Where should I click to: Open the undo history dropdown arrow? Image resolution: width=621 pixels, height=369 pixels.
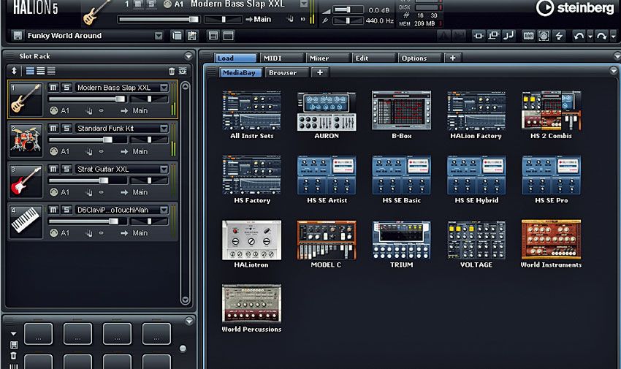click(x=590, y=36)
